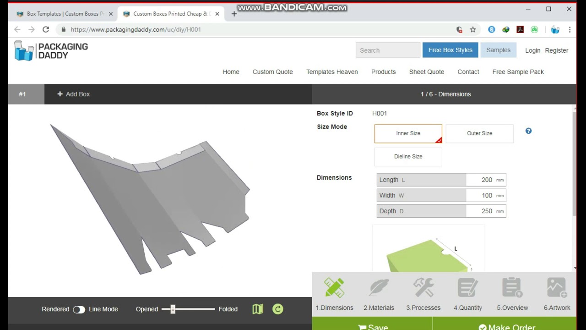
Task: Click the Save button
Action: (372, 324)
